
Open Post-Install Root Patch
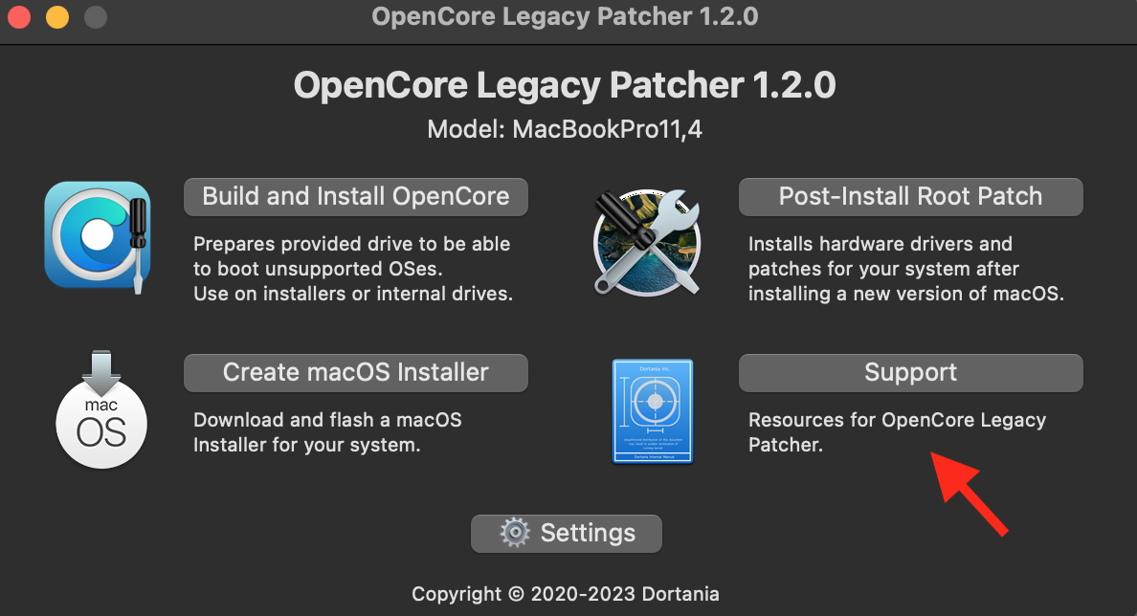pos(911,197)
